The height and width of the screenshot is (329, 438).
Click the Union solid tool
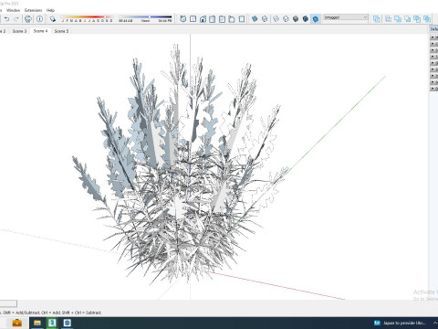[398, 19]
